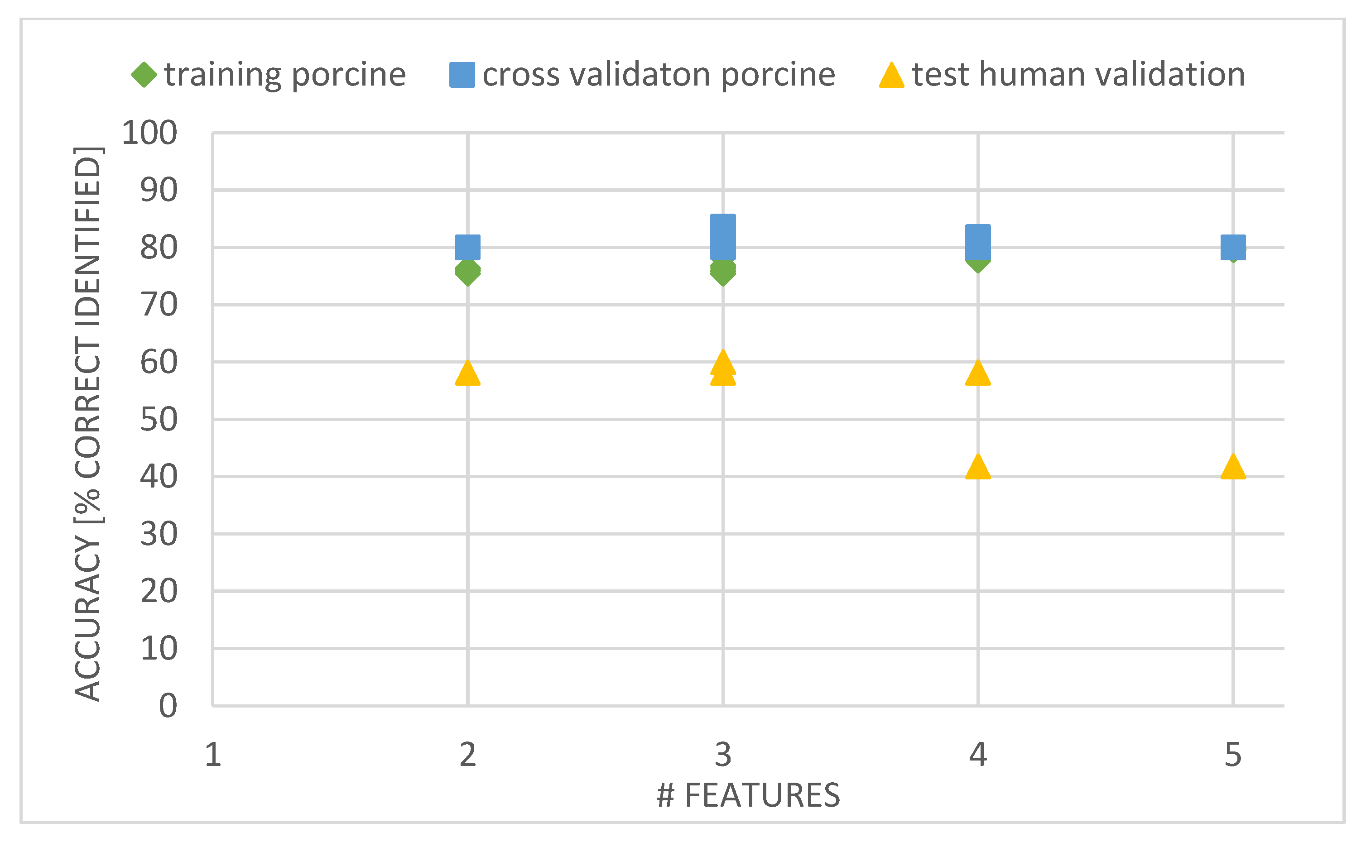Screen dimensions: 1366x842
Task: Click the 50 tick label on the y-axis
Action: point(158,419)
